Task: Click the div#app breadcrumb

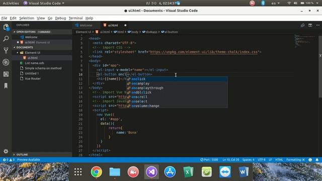Action: (150, 32)
